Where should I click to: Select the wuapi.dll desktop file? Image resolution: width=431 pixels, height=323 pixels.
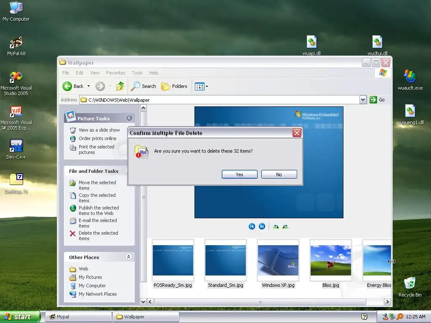312,45
